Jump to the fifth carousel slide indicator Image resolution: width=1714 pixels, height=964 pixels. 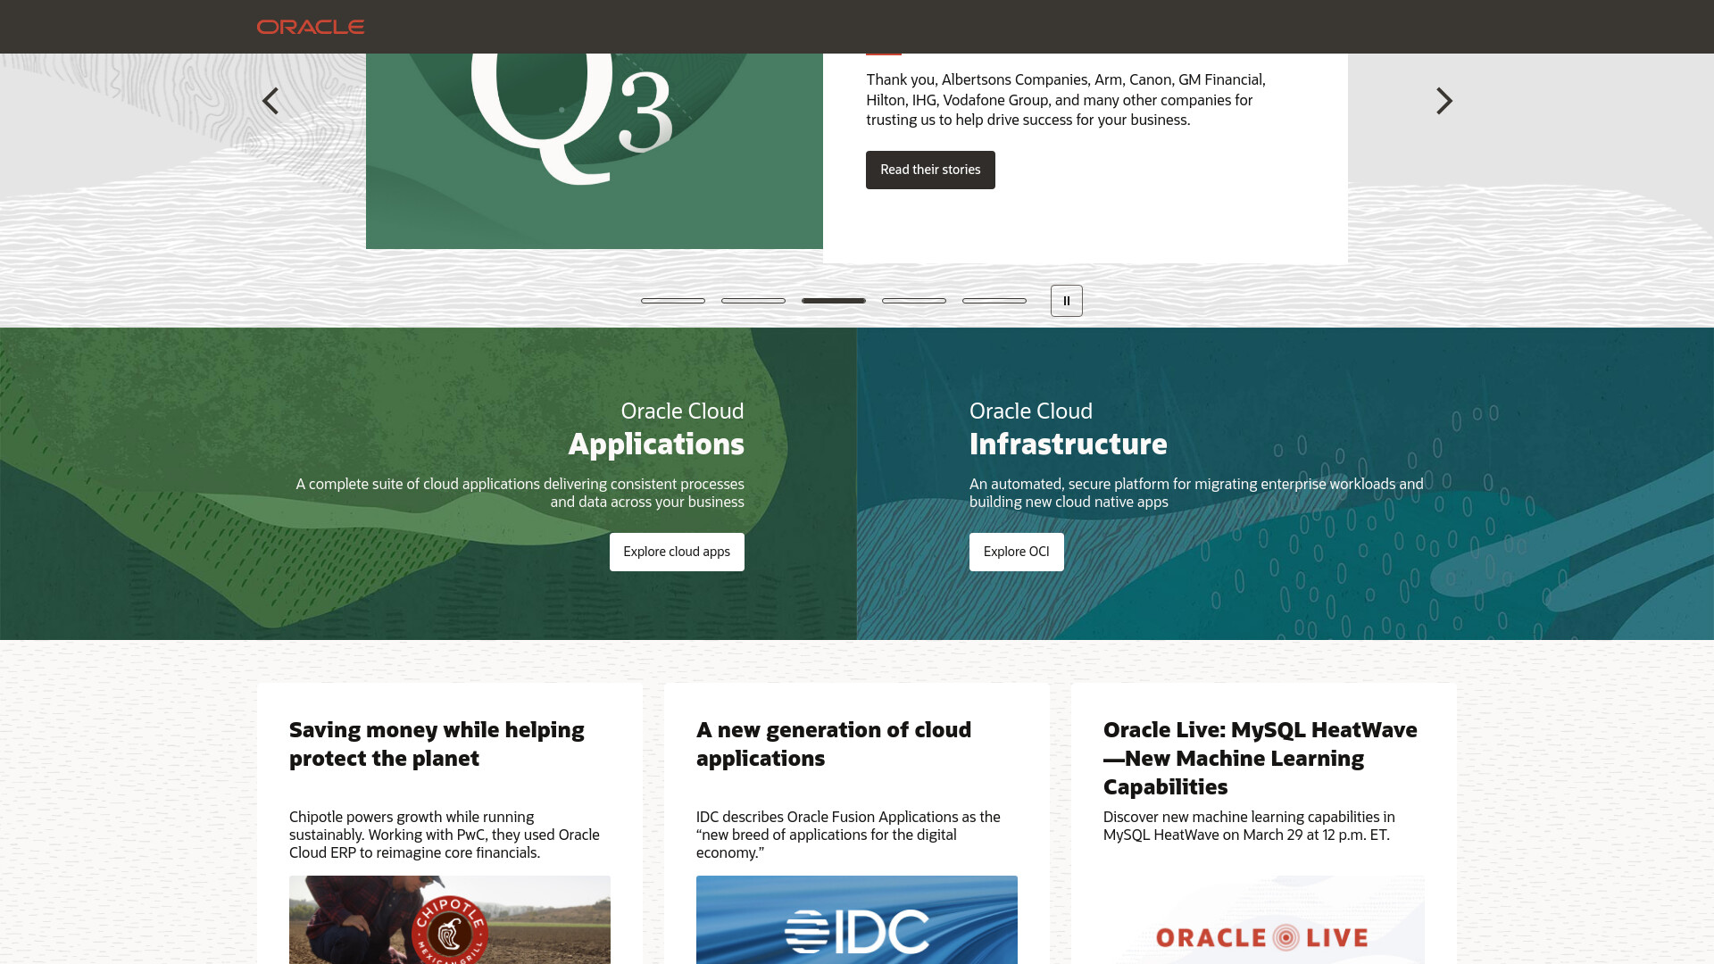click(994, 301)
